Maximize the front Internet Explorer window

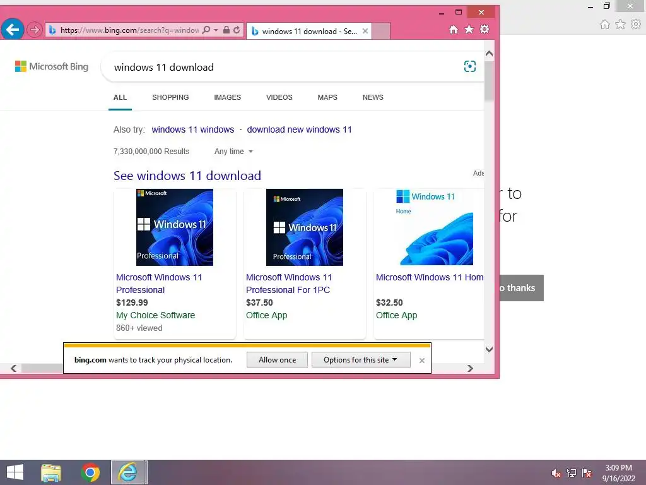coord(459,13)
